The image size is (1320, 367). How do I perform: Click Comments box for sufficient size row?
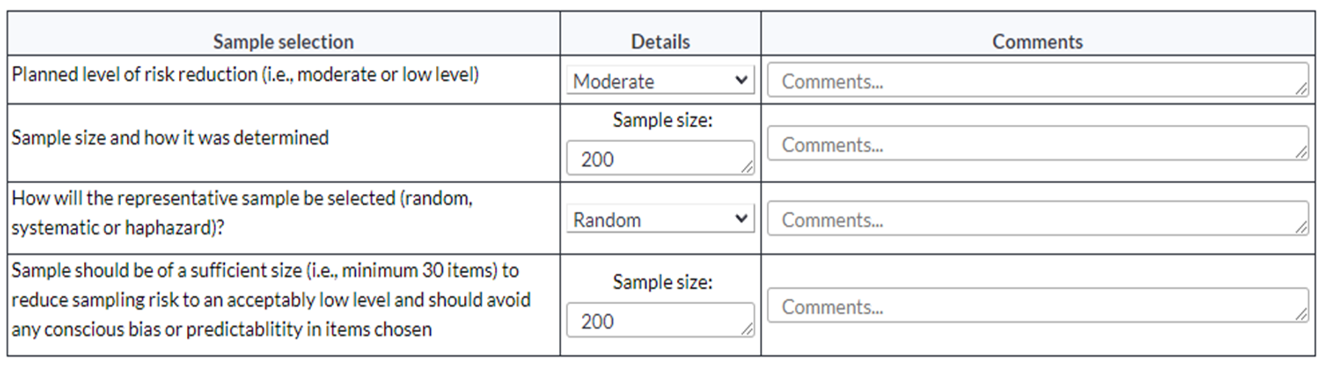click(x=1037, y=306)
